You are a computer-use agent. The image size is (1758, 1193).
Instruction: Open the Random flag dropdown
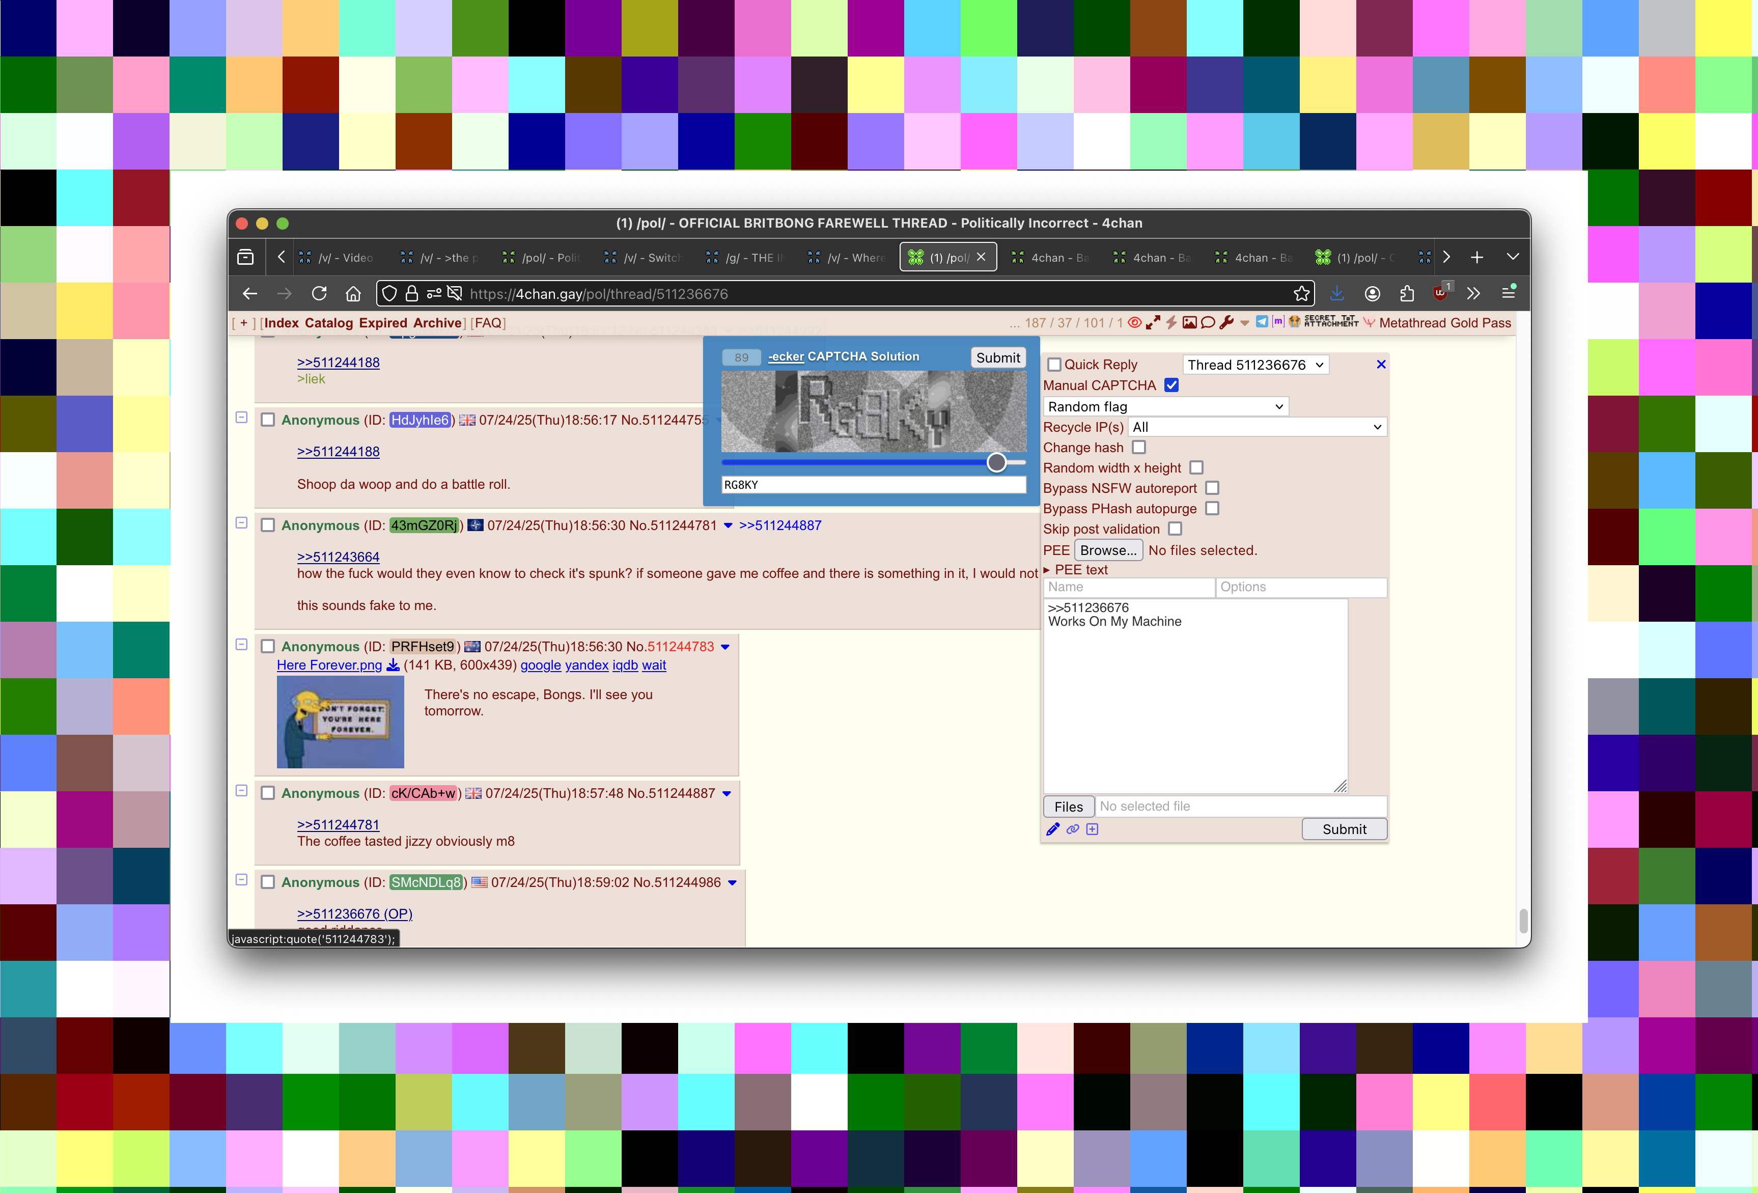pyautogui.click(x=1166, y=406)
